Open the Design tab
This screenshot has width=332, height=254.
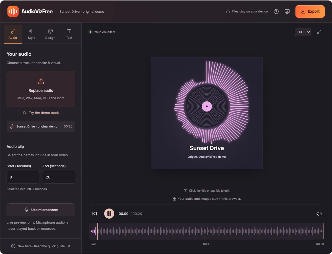[50, 34]
